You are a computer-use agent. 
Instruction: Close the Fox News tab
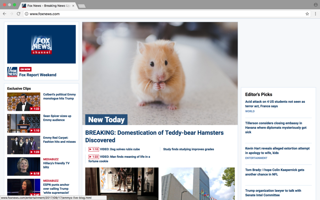click(73, 6)
